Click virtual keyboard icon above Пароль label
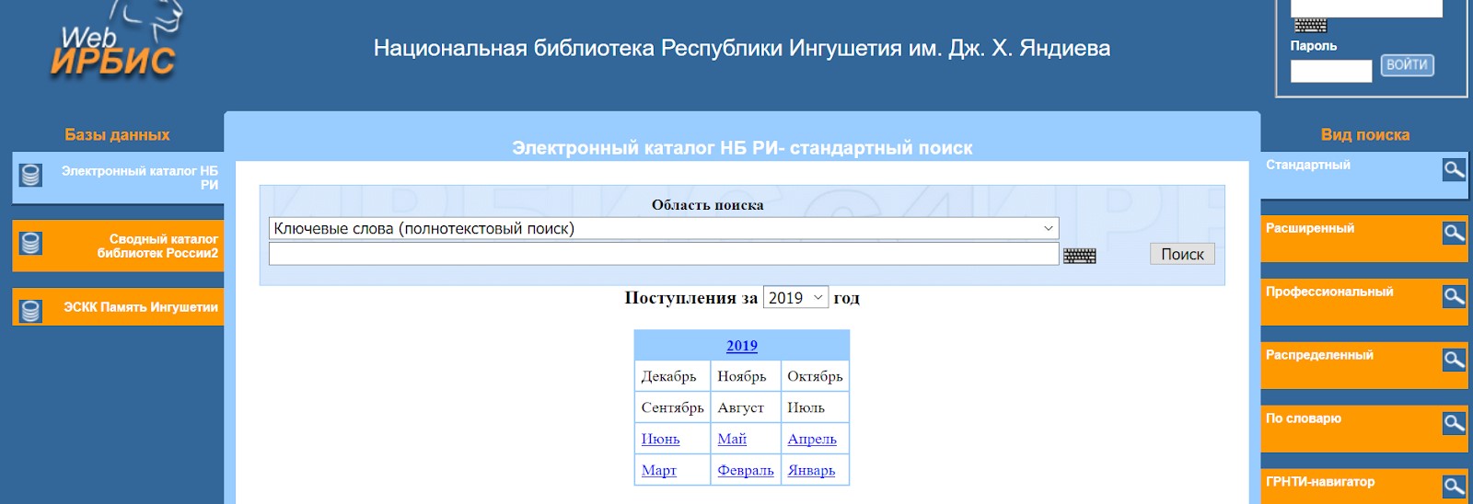This screenshot has height=504, width=1473. (1310, 25)
